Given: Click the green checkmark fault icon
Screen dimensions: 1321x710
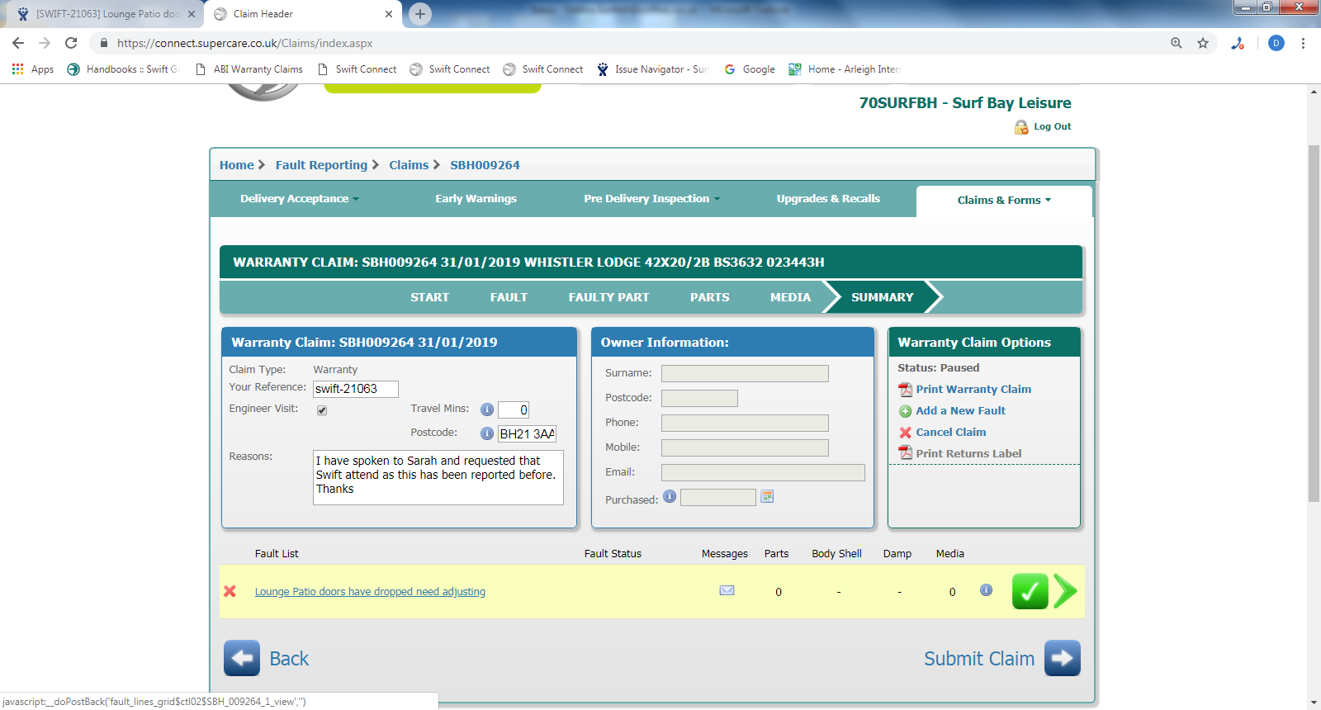Looking at the screenshot, I should [x=1029, y=591].
